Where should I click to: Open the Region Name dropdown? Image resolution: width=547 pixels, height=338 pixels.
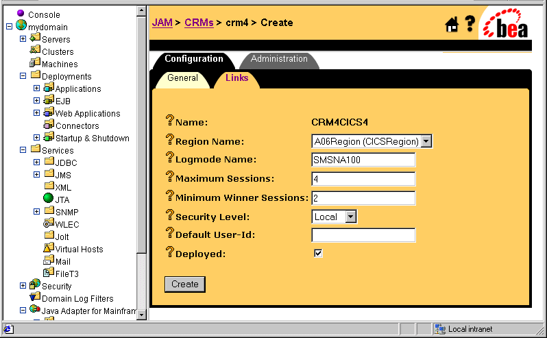click(x=426, y=141)
